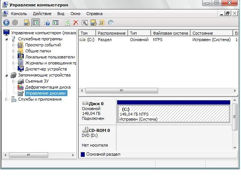The width and height of the screenshot is (241, 193).
Task: Click the disk view vertical scrollbar down arrow
Action: pyautogui.click(x=235, y=148)
